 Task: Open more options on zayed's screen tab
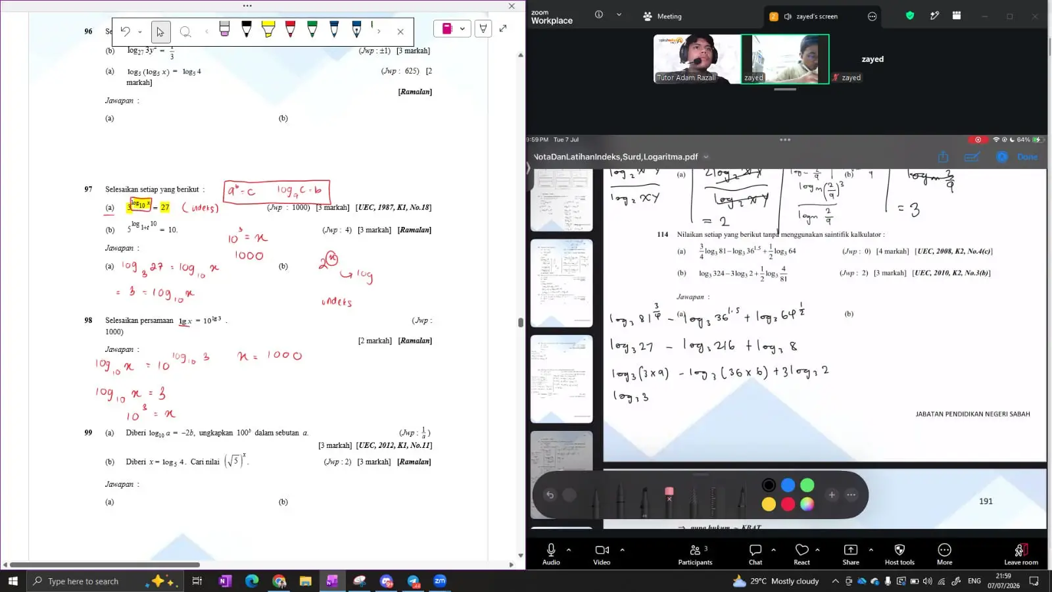pyautogui.click(x=873, y=16)
